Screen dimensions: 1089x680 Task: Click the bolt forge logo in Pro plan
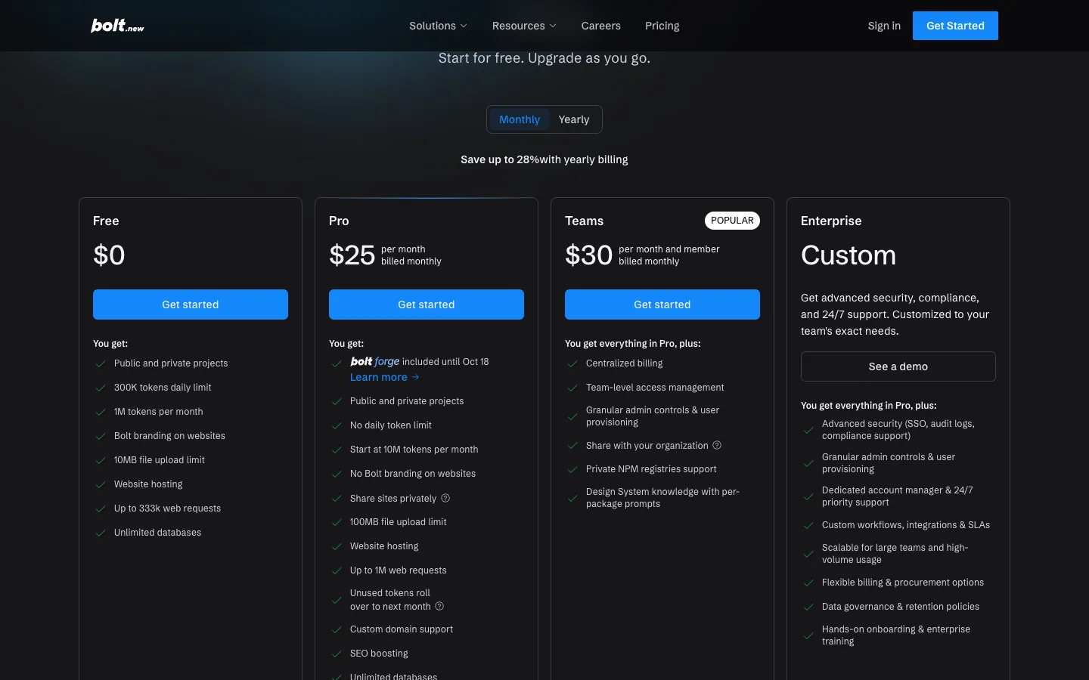[x=374, y=362]
